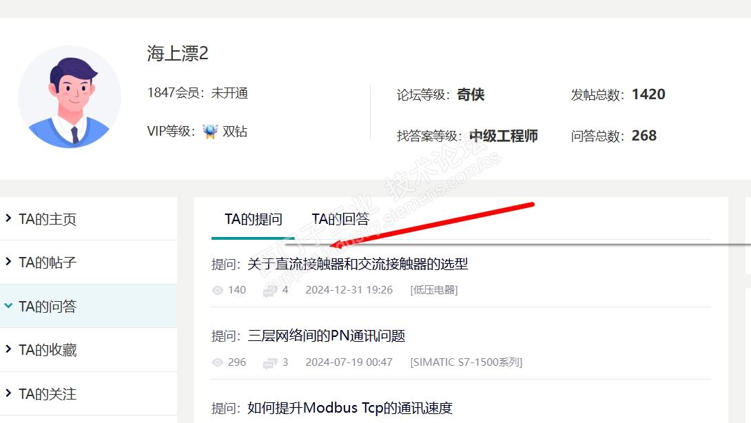The width and height of the screenshot is (751, 423).
Task: Open question 关于直流接触器和交流接触器的选型
Action: [358, 264]
